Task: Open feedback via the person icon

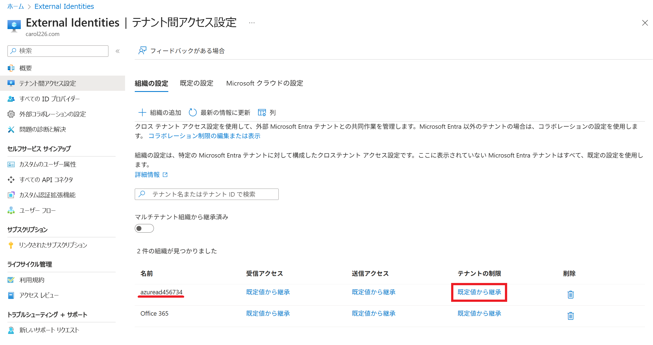Action: click(142, 51)
